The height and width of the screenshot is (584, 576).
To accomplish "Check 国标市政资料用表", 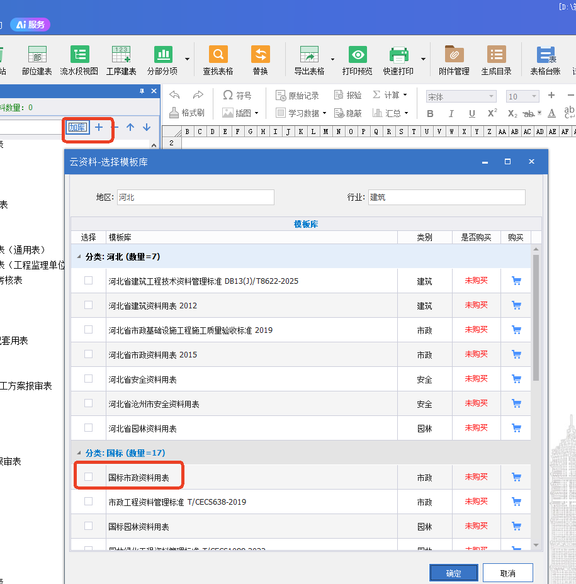I will pos(88,477).
